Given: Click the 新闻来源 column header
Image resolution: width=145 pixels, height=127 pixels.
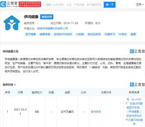Looking at the screenshot, I should pos(134,92).
